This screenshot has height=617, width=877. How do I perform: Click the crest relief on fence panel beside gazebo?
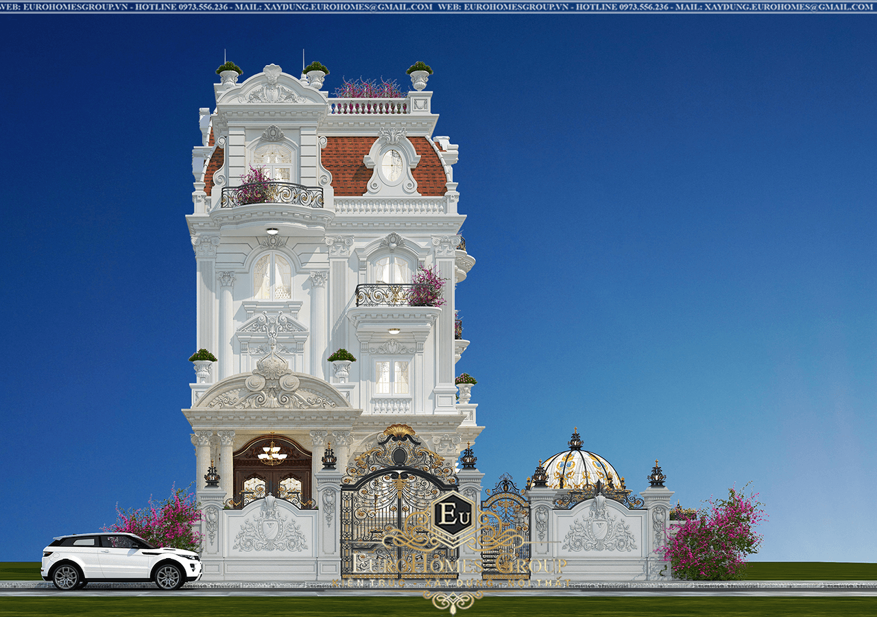click(x=599, y=529)
